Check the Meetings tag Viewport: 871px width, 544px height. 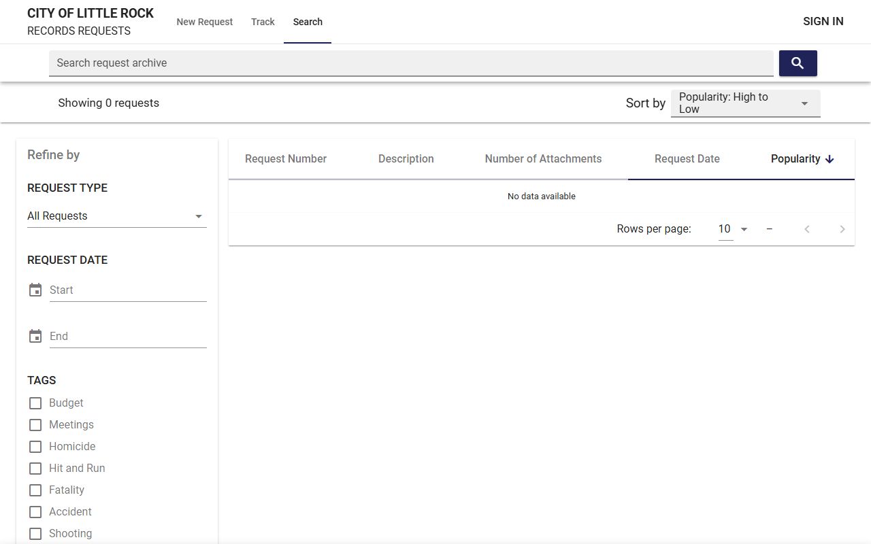point(35,425)
